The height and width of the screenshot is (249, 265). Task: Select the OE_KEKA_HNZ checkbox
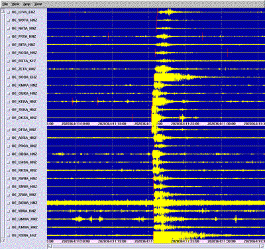tap(9, 101)
